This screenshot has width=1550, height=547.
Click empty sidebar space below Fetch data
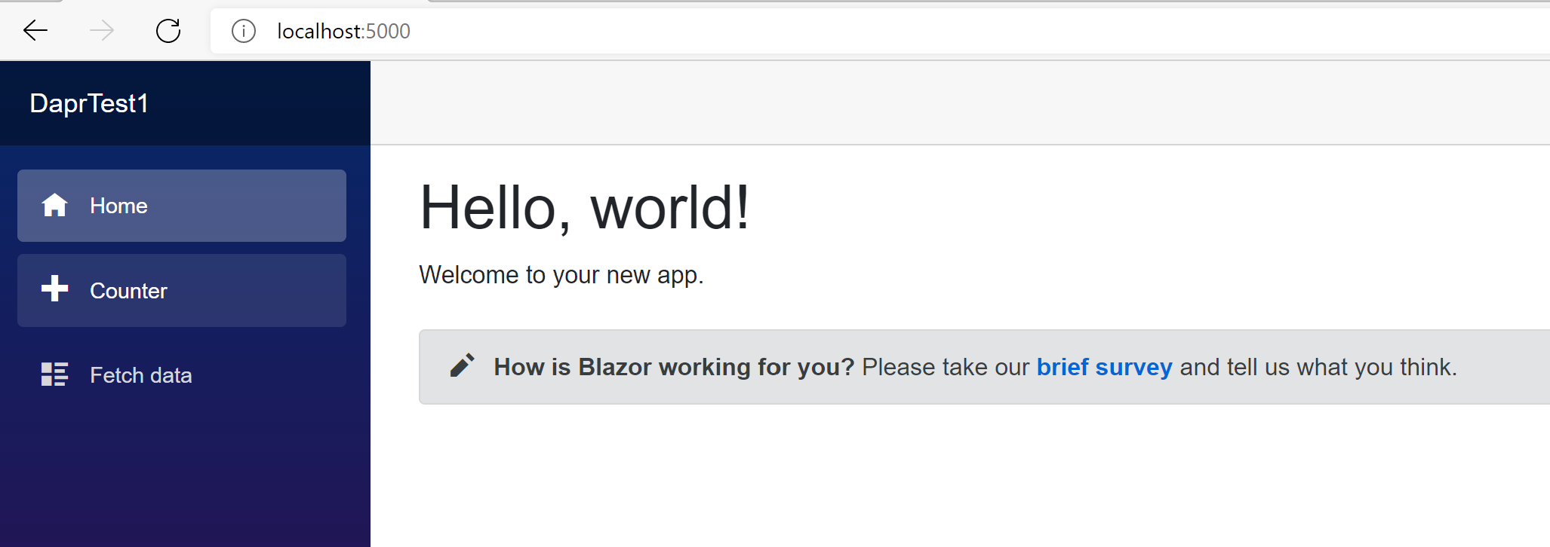click(185, 475)
